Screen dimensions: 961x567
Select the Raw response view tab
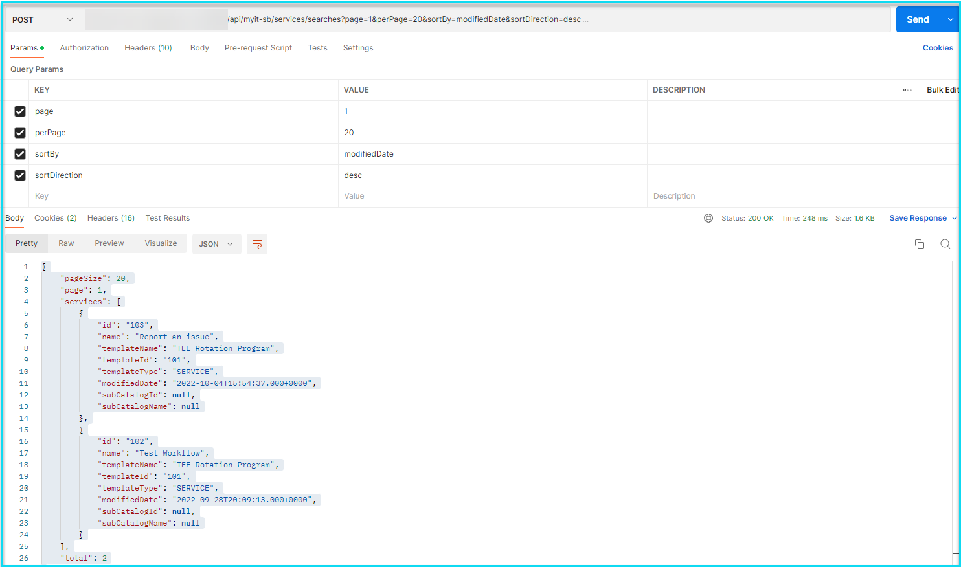click(x=66, y=243)
